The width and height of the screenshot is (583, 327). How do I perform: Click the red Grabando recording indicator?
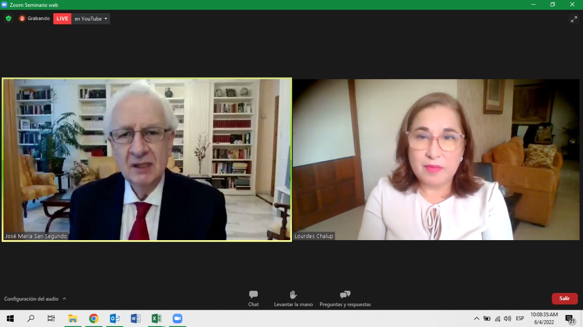pyautogui.click(x=35, y=19)
